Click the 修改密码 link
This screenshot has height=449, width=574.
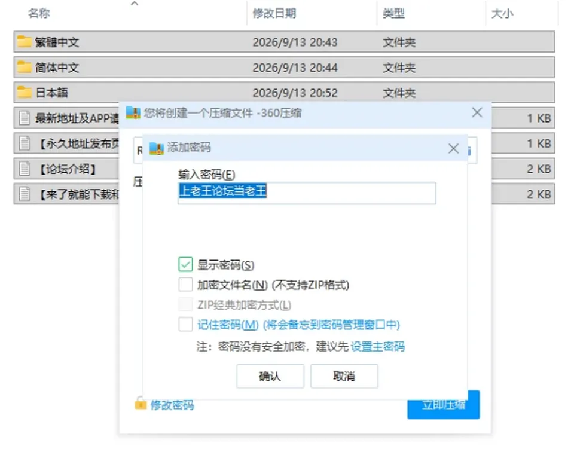pos(172,405)
